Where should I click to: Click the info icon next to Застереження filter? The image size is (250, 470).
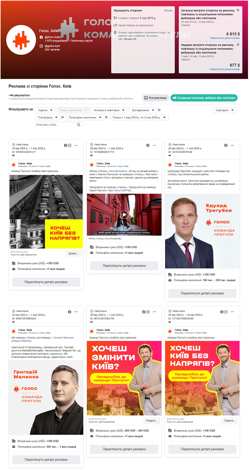click(159, 110)
